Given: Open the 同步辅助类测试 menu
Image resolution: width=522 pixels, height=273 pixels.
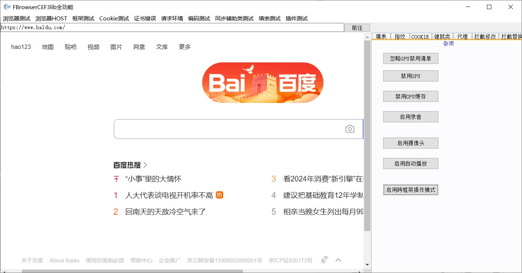Looking at the screenshot, I should [x=234, y=19].
